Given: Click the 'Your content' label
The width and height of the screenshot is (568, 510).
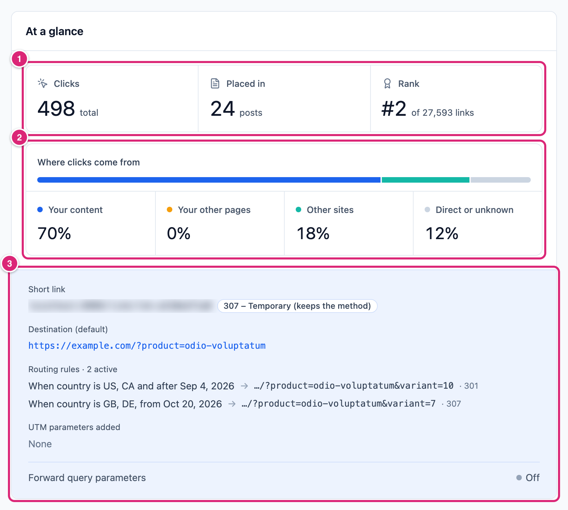Looking at the screenshot, I should (x=75, y=210).
